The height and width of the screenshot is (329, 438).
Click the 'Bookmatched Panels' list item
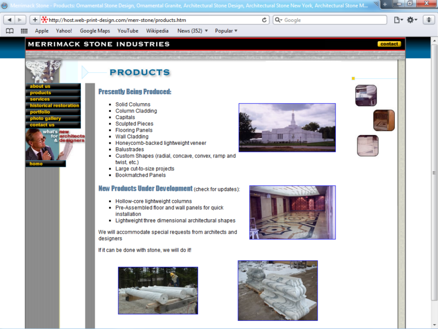[x=141, y=175]
